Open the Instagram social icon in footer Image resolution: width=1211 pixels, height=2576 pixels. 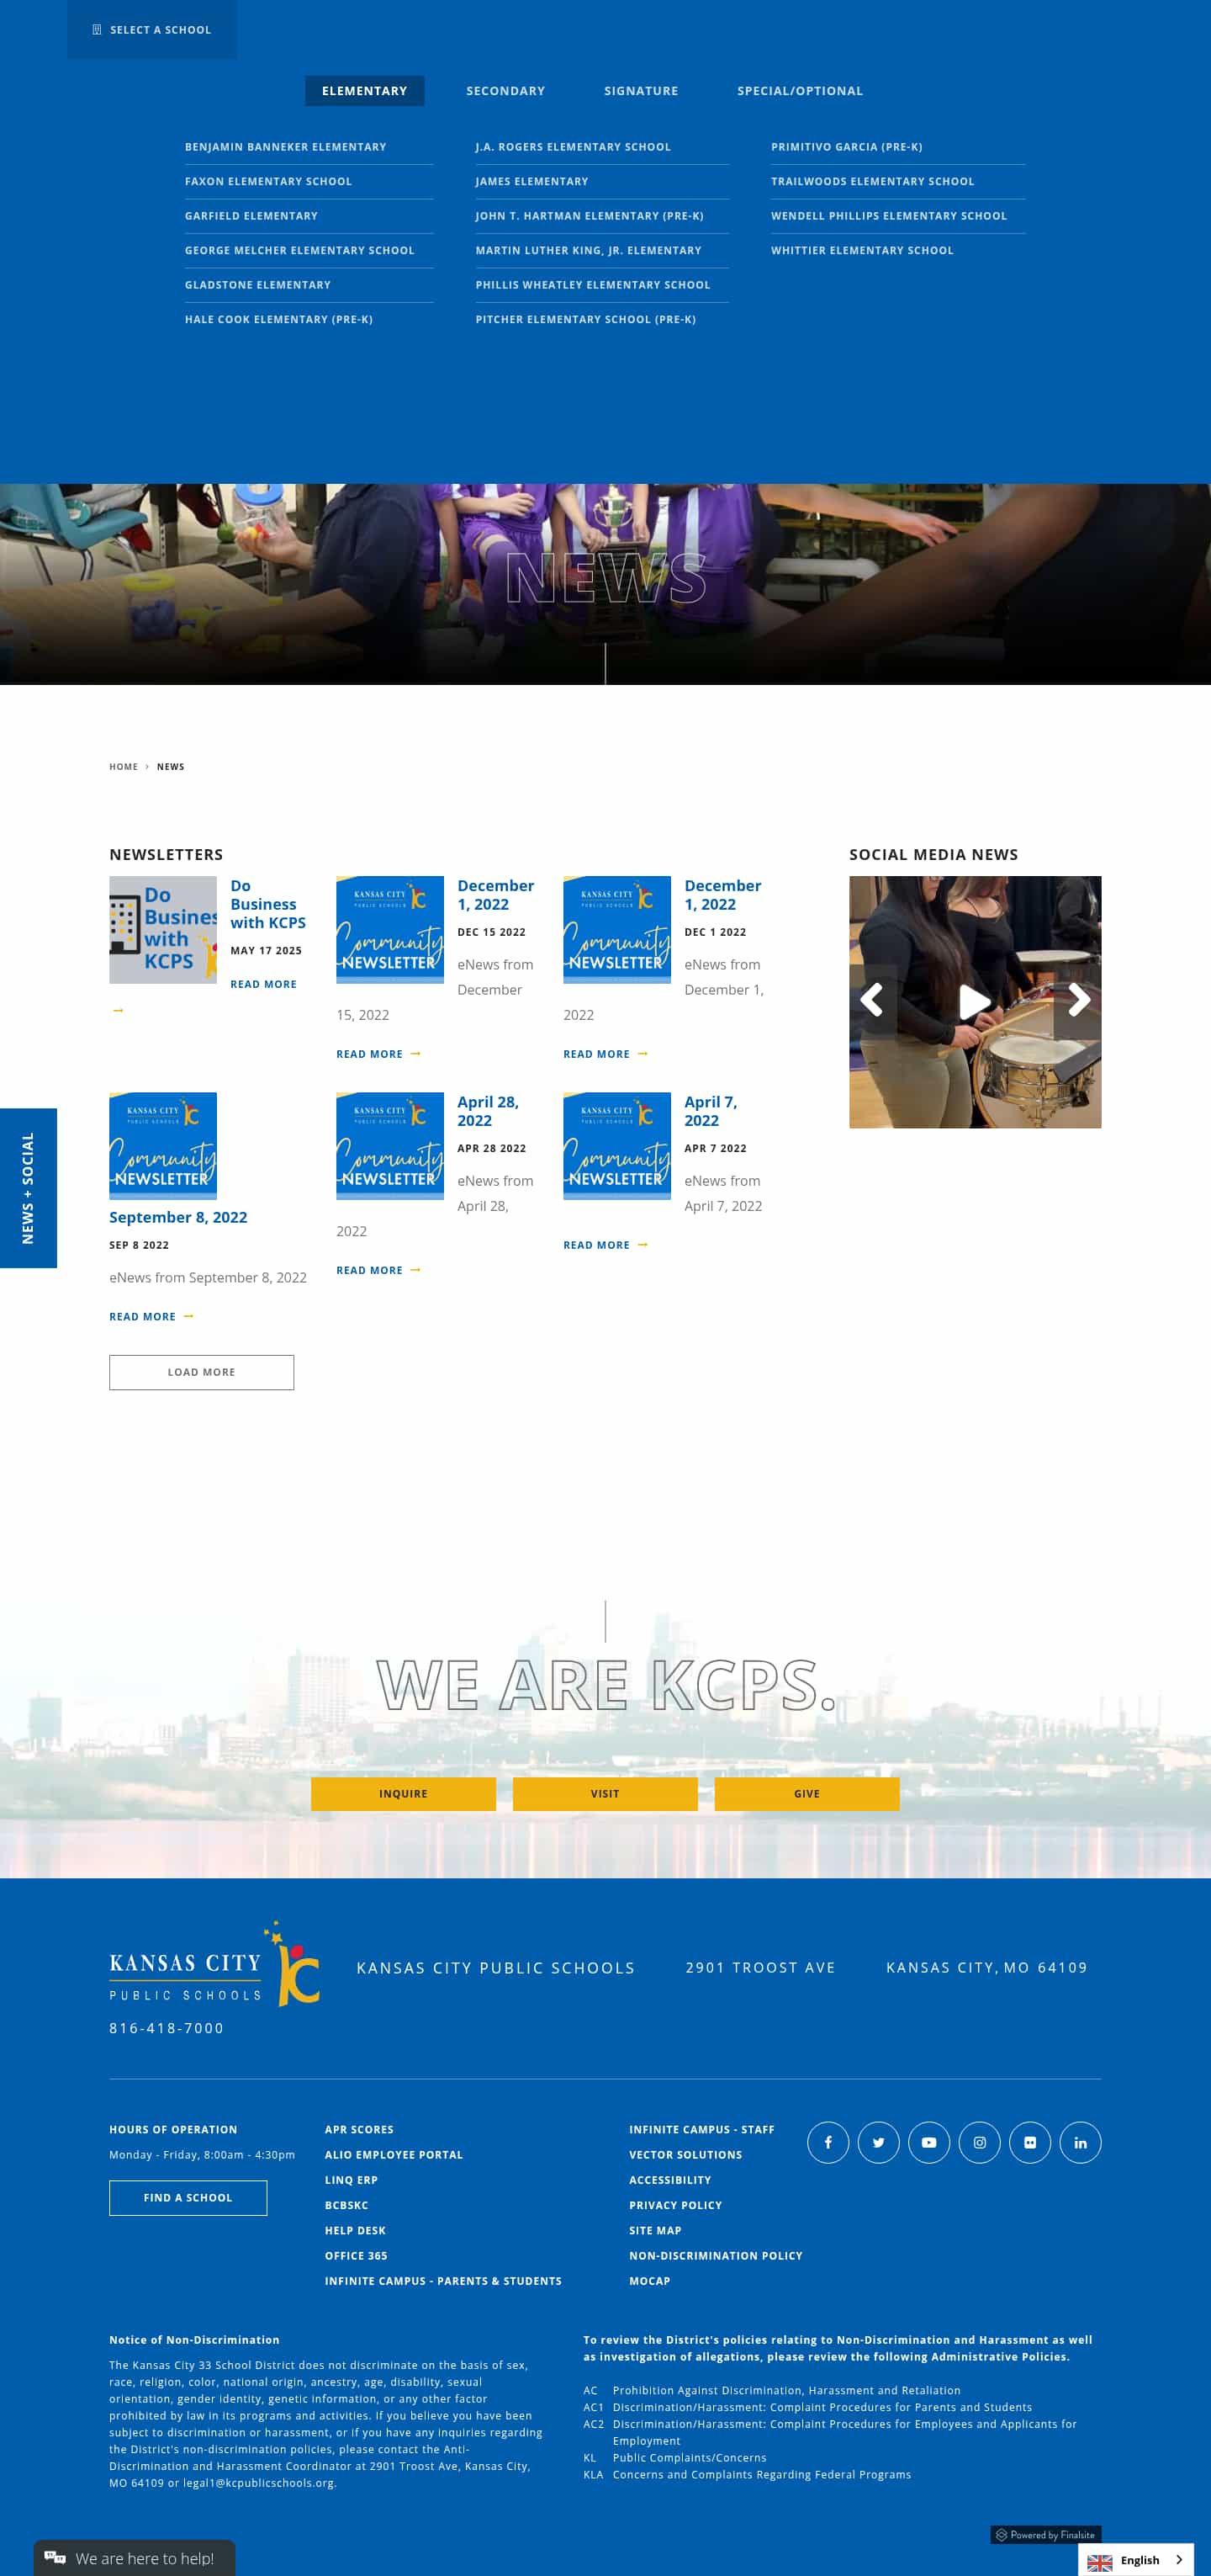point(979,2142)
